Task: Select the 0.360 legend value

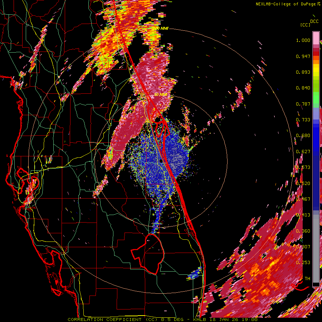Action: (x=303, y=231)
